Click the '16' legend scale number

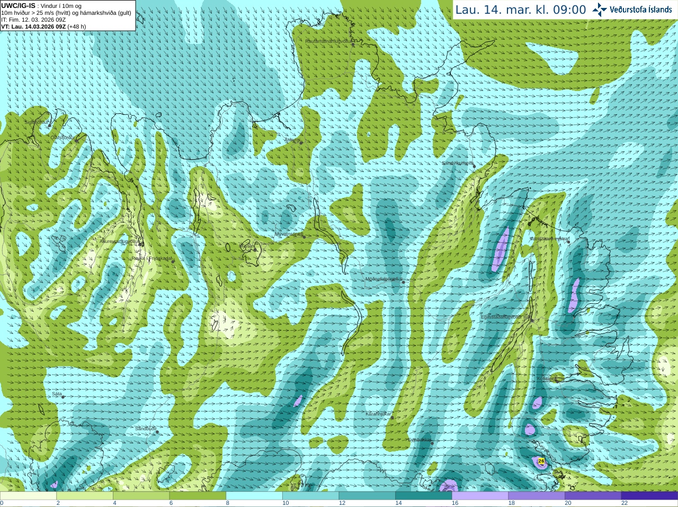[455, 503]
